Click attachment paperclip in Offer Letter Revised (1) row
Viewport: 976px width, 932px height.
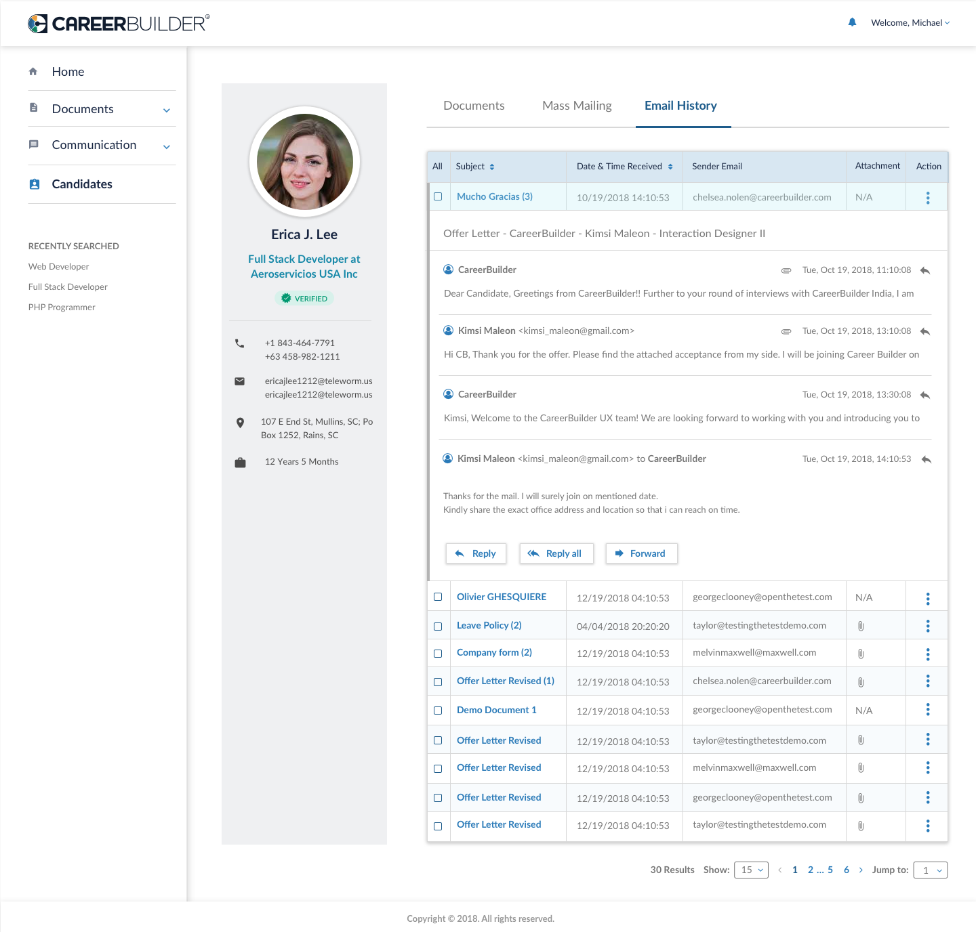[861, 682]
